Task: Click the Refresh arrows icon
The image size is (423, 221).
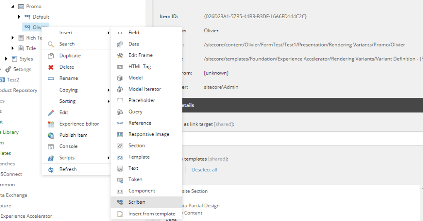Action: (x=51, y=169)
